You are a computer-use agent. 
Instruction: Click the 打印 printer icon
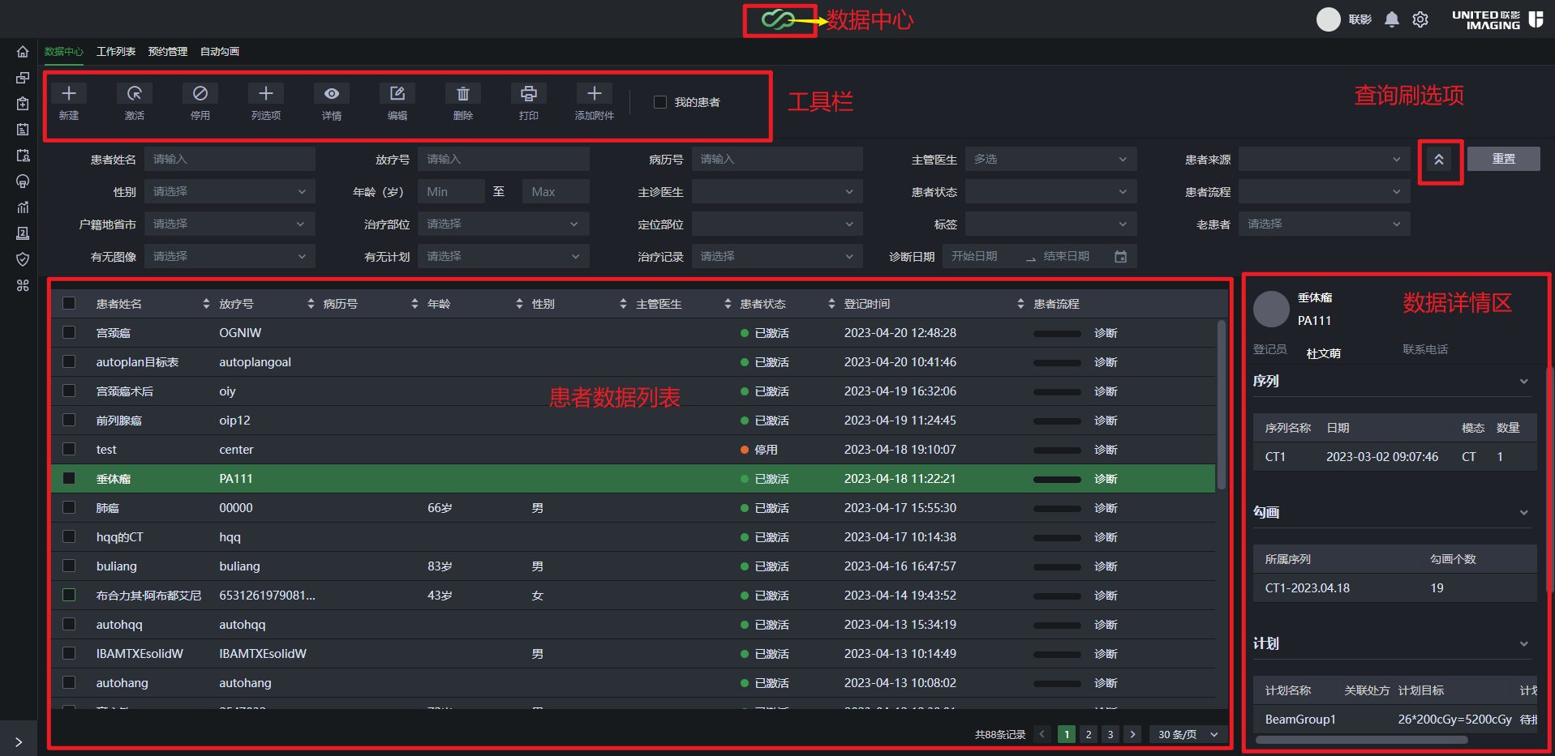pos(529,94)
